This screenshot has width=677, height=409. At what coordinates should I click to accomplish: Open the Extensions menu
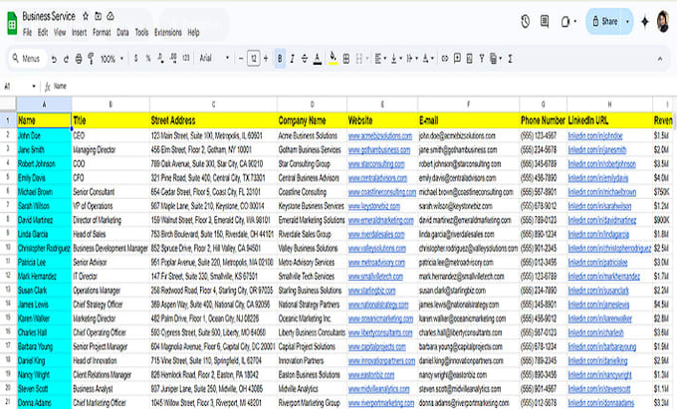168,33
